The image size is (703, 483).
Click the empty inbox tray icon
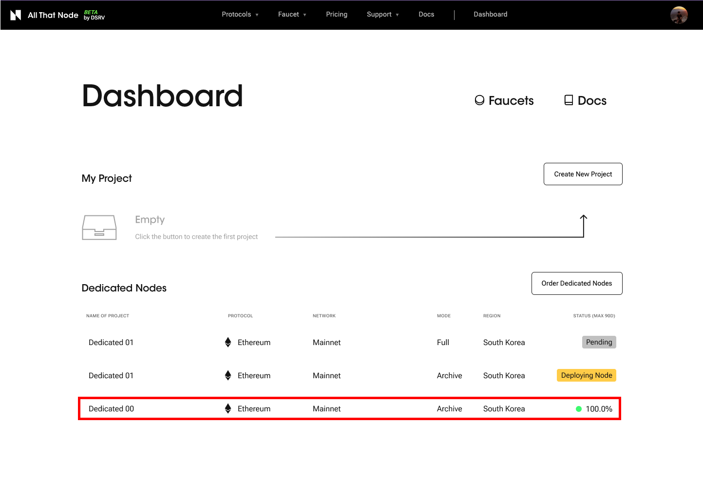(99, 228)
